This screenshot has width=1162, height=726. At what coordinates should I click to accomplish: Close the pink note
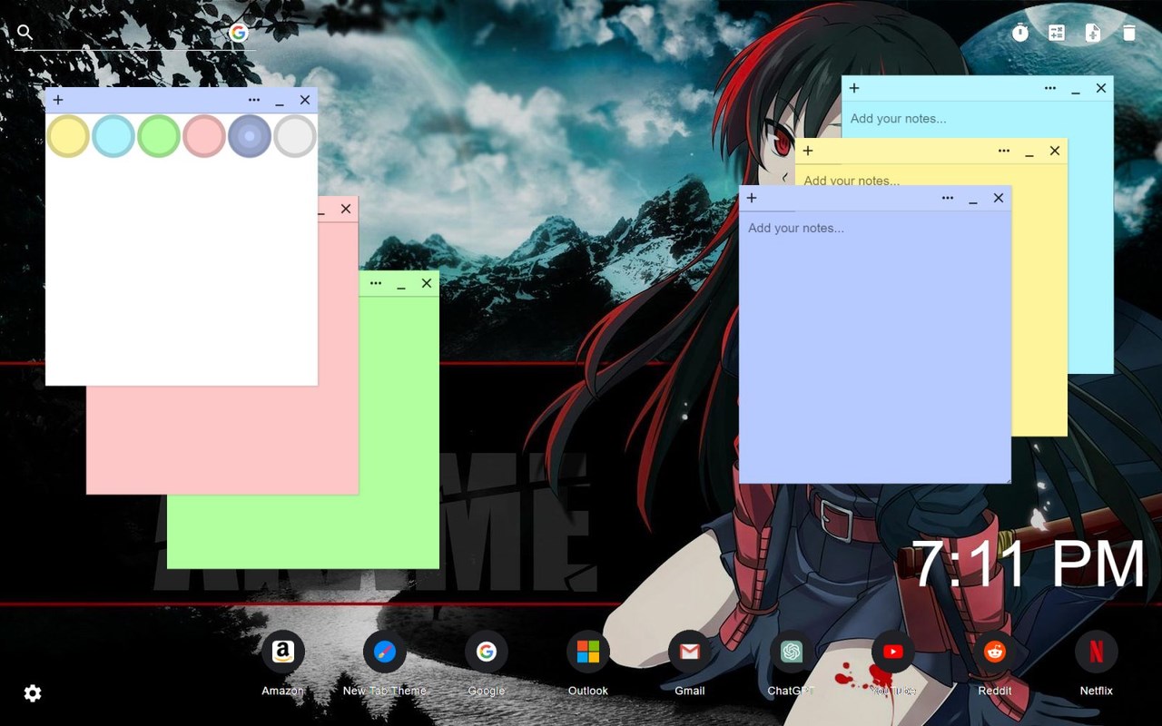tap(346, 209)
